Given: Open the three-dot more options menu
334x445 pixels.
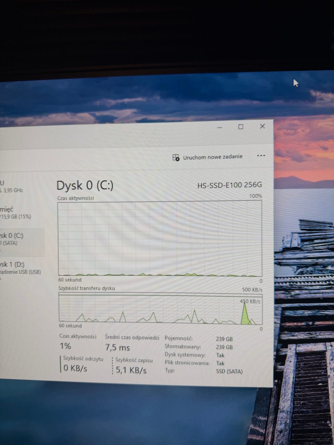Looking at the screenshot, I should tap(261, 156).
